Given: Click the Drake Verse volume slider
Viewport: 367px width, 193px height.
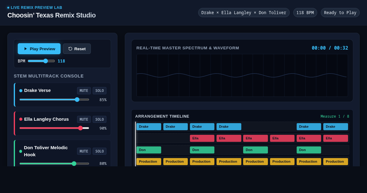Looking at the screenshot, I should [54, 100].
